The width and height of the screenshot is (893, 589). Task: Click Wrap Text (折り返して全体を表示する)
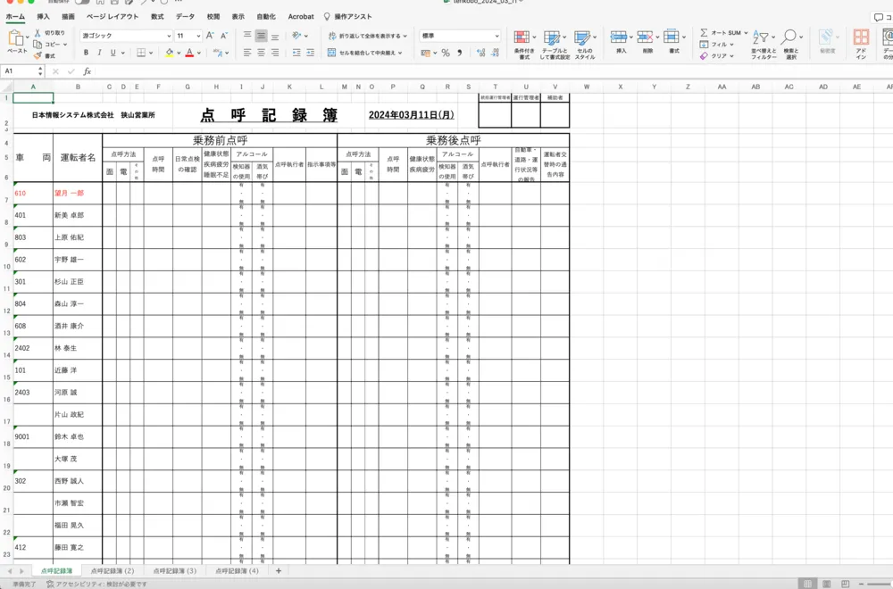[363, 36]
